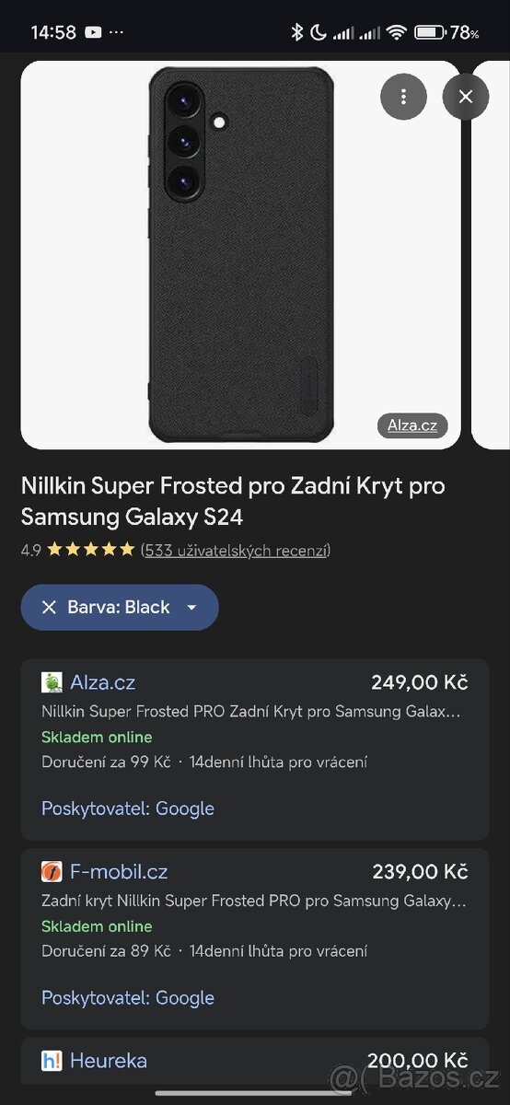Tap the battery indicator icon
The height and width of the screenshot is (1105, 510).
coord(429,32)
